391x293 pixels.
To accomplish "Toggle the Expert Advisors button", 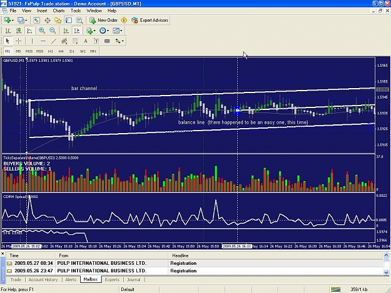I will (x=150, y=21).
